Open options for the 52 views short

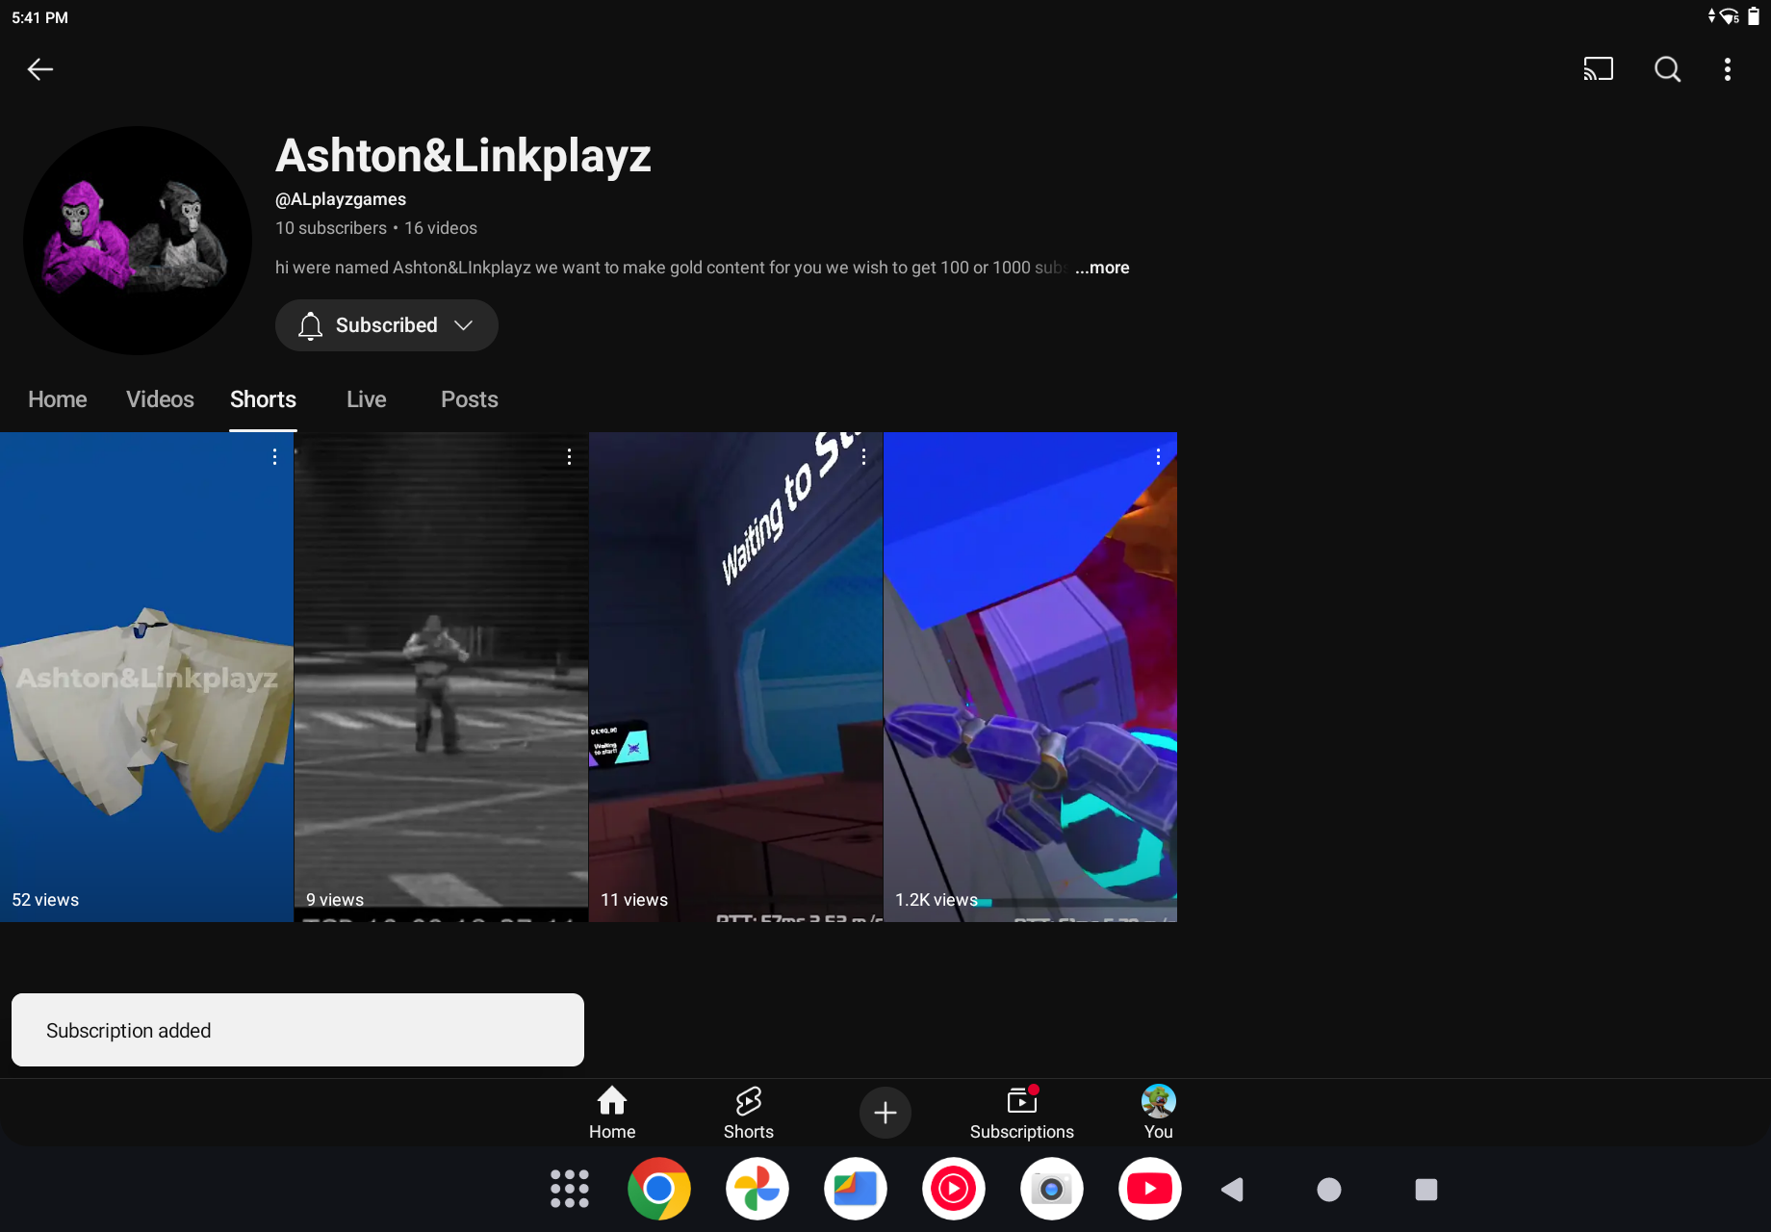274,456
